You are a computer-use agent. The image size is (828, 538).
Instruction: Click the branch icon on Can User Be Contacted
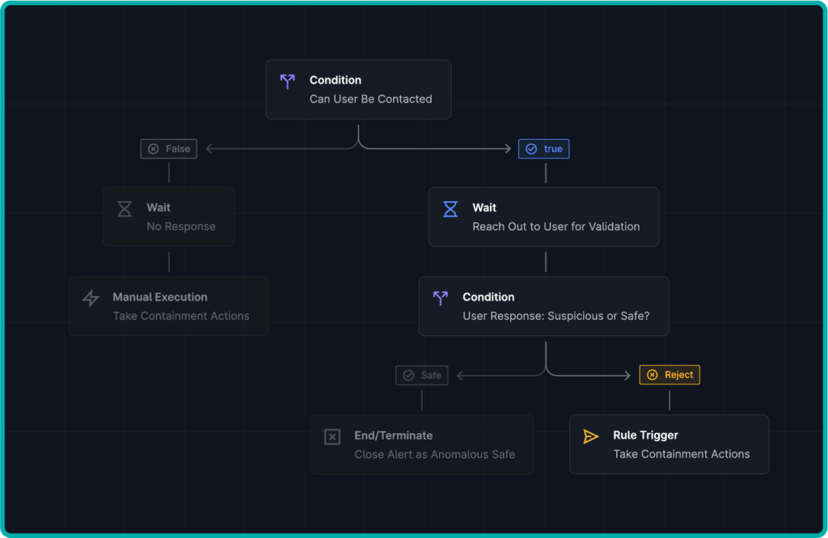point(287,81)
